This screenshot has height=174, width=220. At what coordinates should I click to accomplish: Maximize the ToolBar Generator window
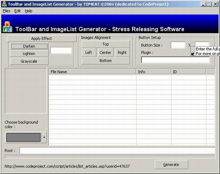209,4
